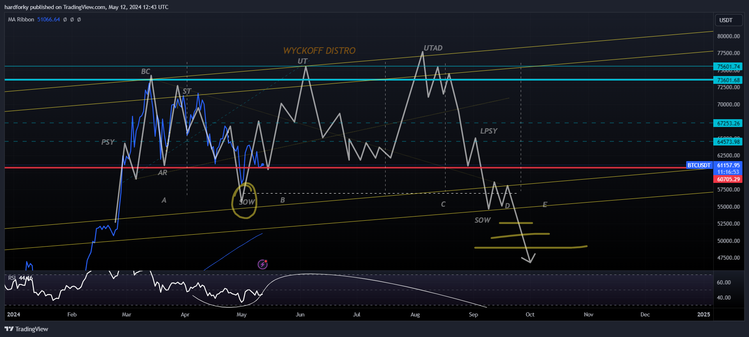Image resolution: width=749 pixels, height=337 pixels.
Task: Click the 73601.68 price tag
Action: point(728,80)
